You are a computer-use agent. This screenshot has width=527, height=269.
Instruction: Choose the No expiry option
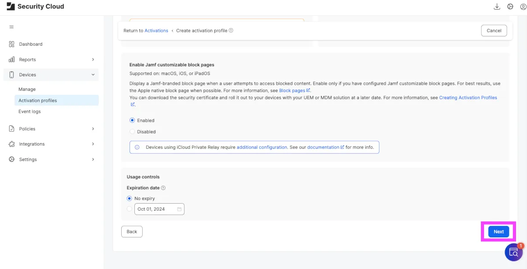click(130, 198)
